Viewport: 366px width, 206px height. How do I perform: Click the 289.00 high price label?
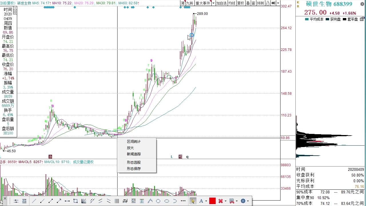point(202,14)
